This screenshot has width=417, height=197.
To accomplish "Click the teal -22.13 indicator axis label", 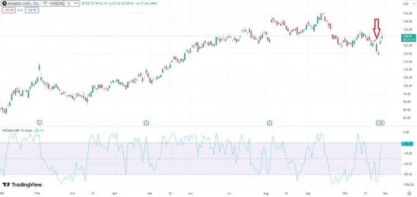I will tap(407, 144).
